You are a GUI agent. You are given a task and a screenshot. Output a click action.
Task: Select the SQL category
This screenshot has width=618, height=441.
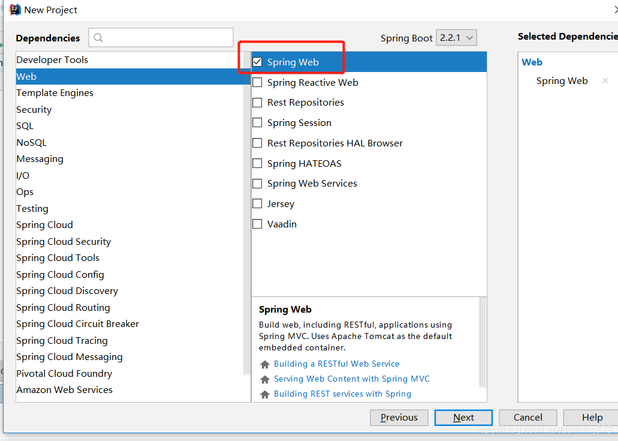(x=129, y=126)
